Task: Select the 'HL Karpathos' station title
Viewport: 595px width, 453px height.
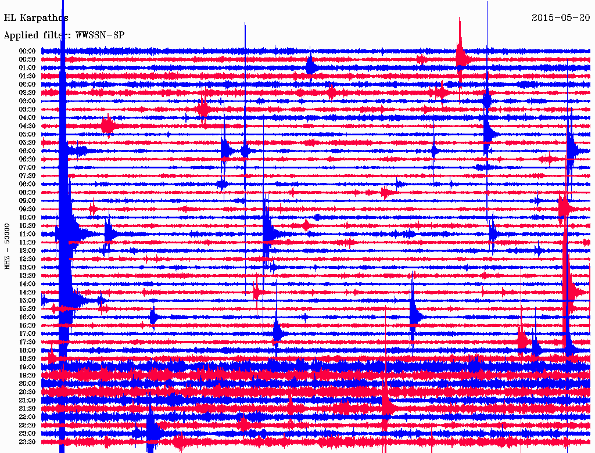Action: click(36, 18)
